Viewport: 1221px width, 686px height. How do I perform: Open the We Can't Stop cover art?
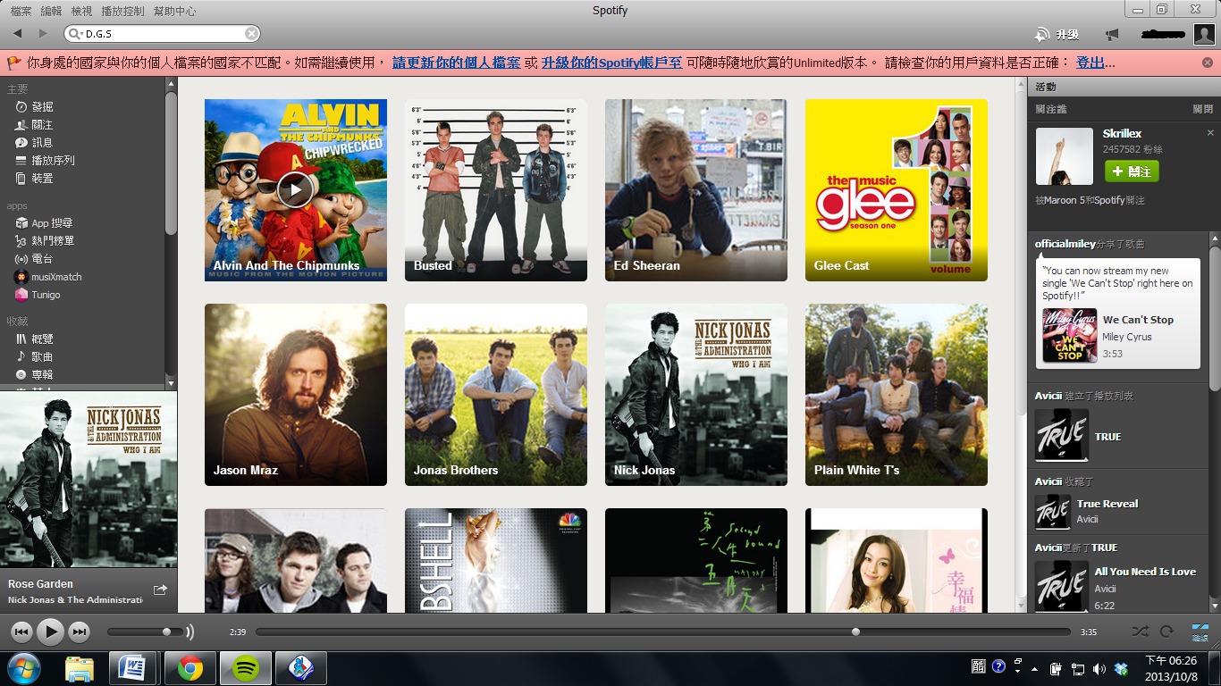pos(1069,336)
